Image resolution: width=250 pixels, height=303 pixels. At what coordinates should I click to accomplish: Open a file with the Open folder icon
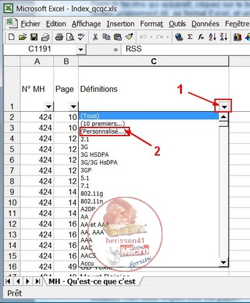coord(22,37)
